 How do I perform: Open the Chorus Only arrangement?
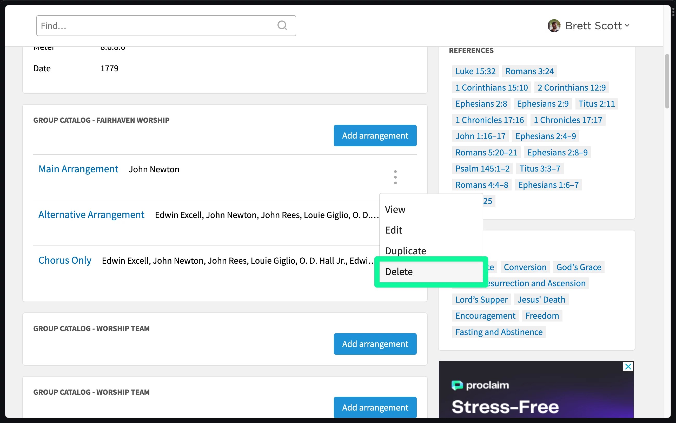65,260
